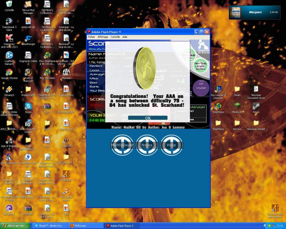Click the Wargasm media widget

[255, 12]
